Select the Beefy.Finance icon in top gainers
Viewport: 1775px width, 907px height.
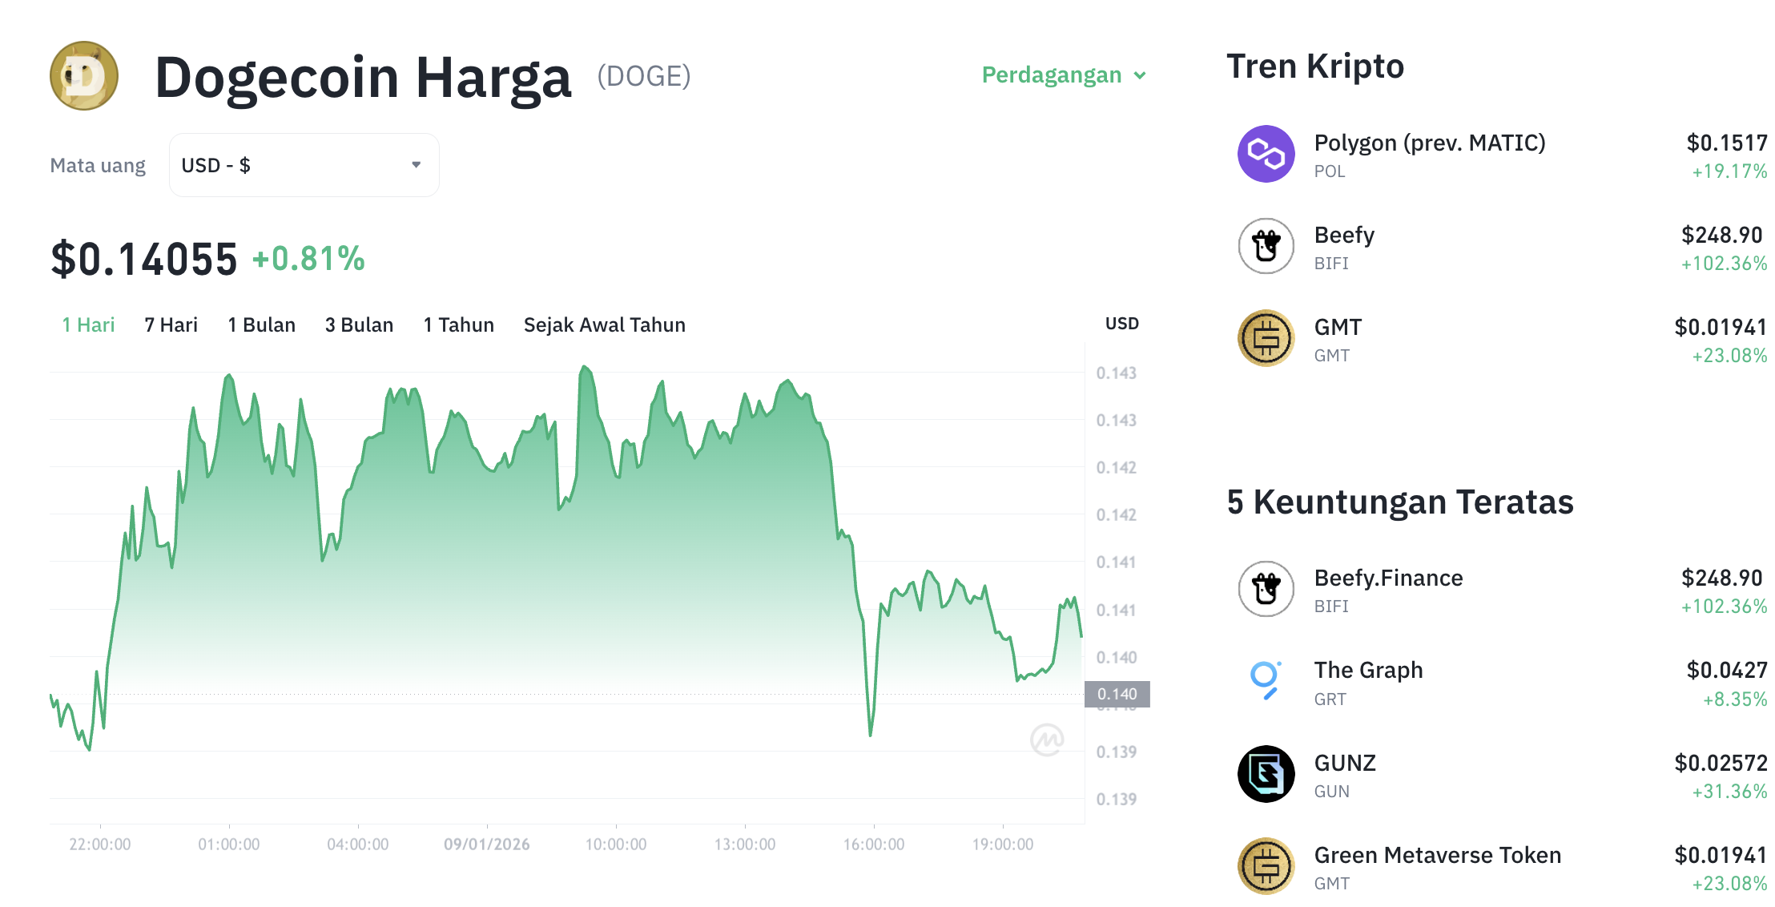(x=1266, y=589)
